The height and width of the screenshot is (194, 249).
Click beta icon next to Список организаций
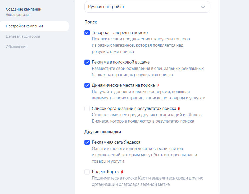[179, 109]
